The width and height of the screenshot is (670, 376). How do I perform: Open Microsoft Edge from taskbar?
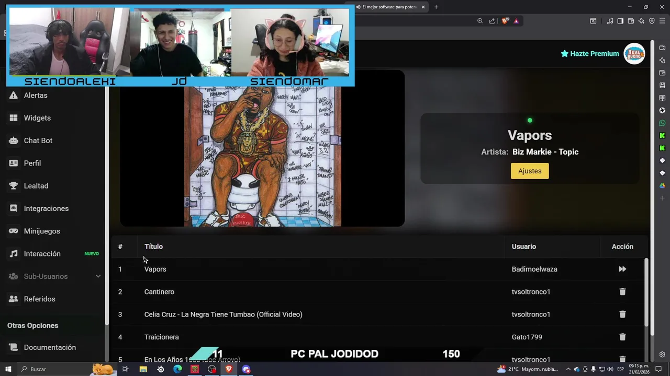pos(177,369)
